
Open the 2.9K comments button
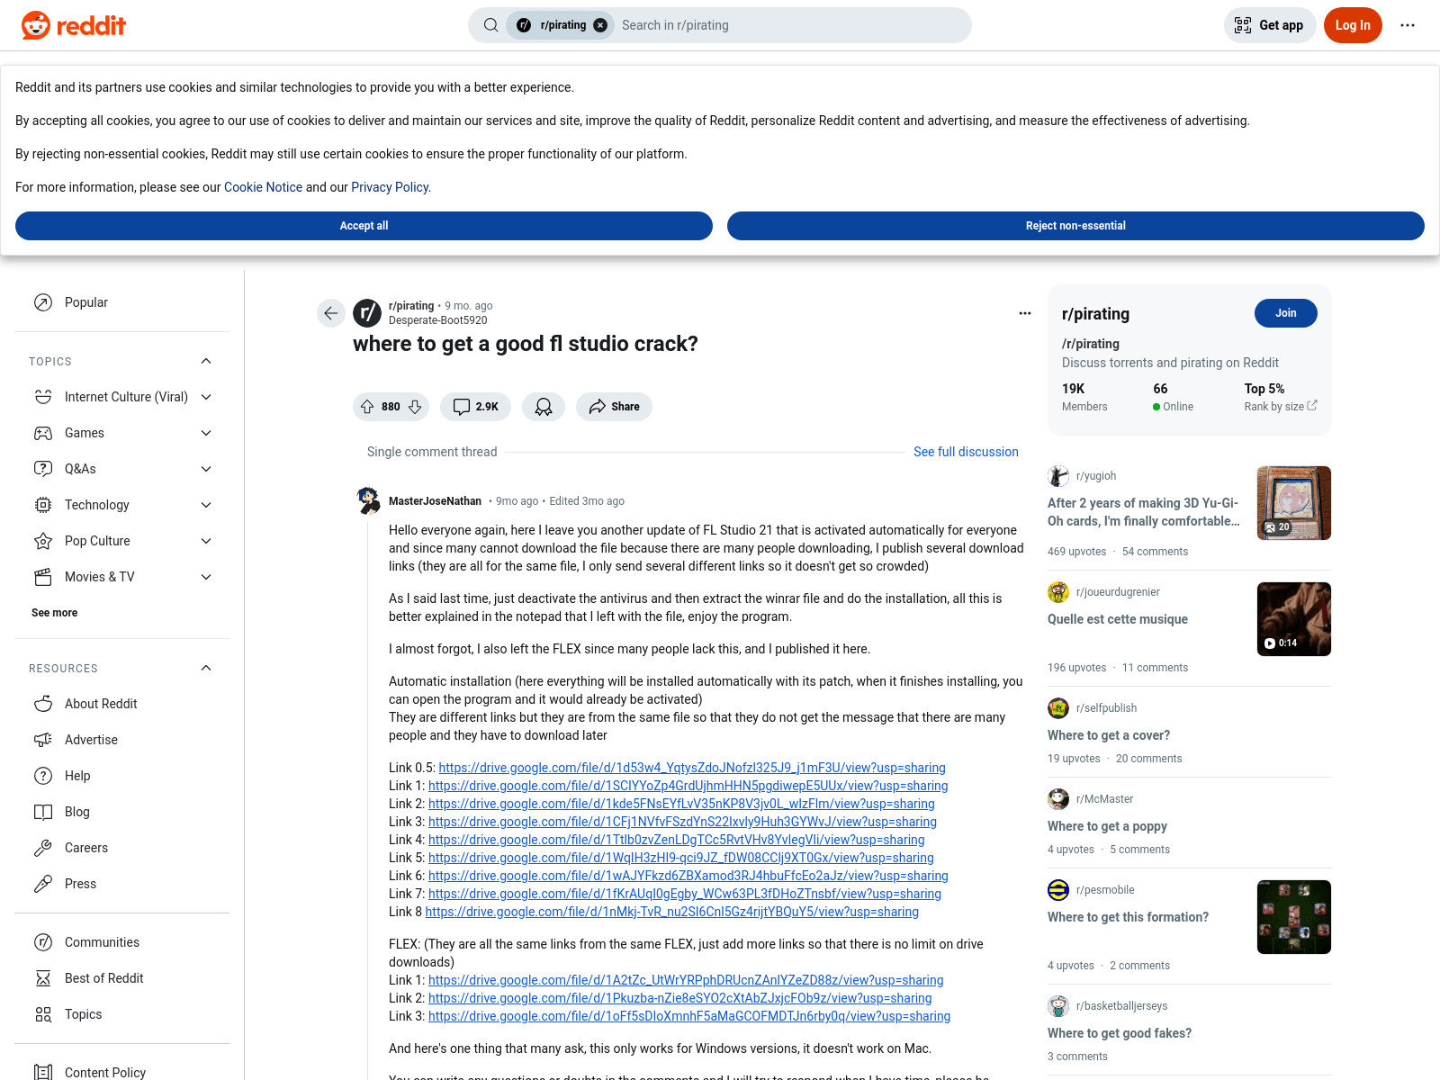coord(475,407)
